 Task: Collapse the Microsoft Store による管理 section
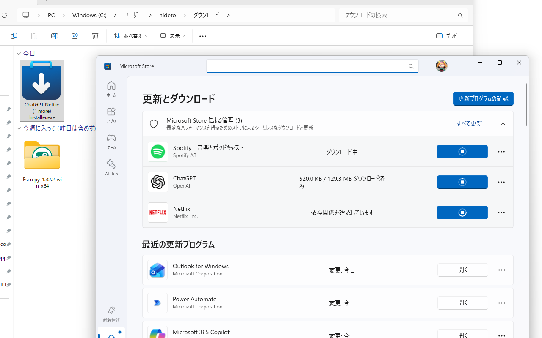point(503,123)
